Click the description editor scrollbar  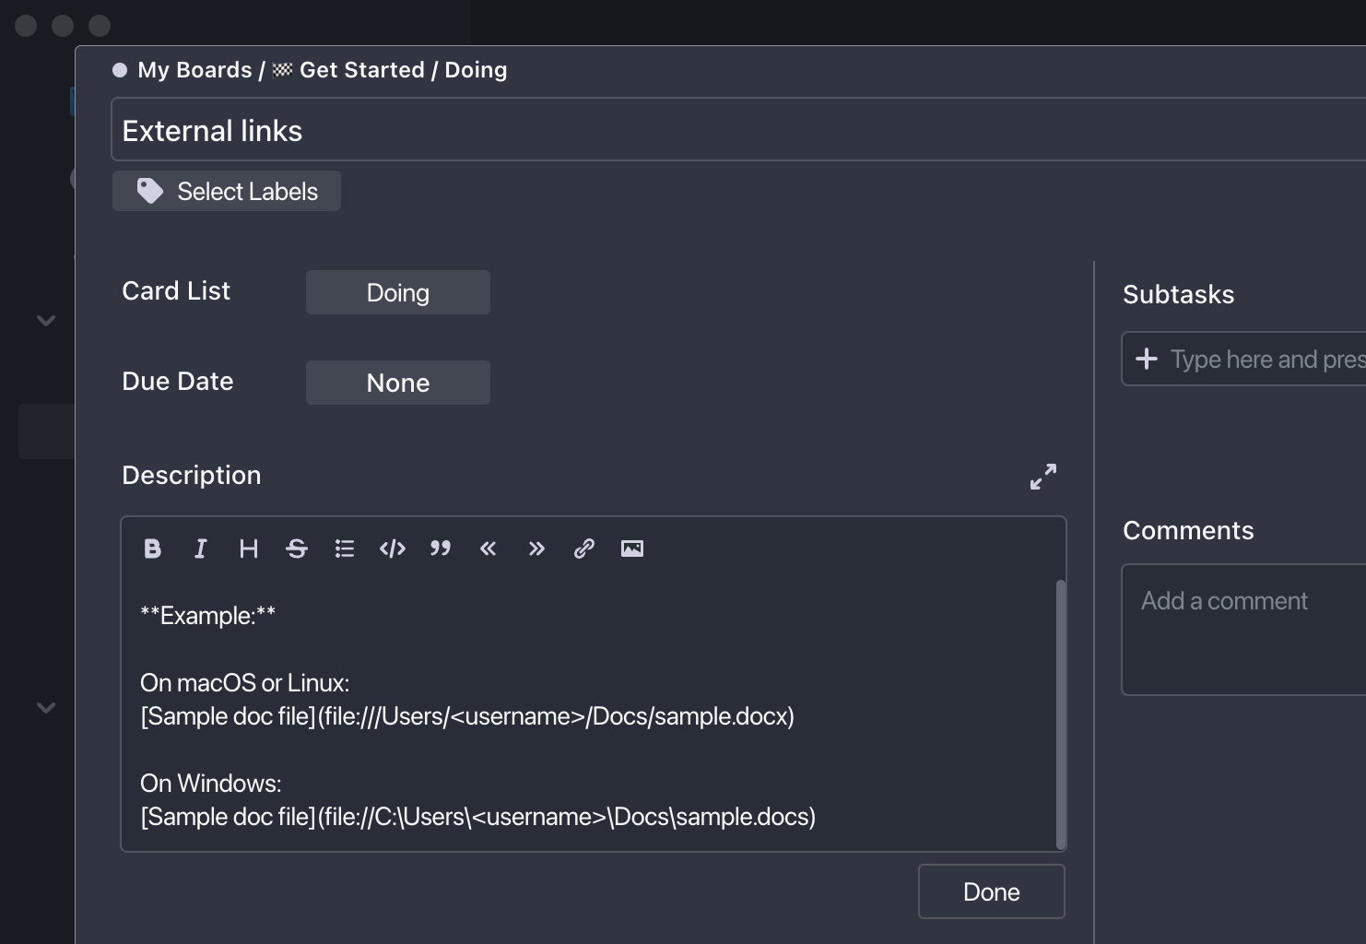[x=1061, y=714]
